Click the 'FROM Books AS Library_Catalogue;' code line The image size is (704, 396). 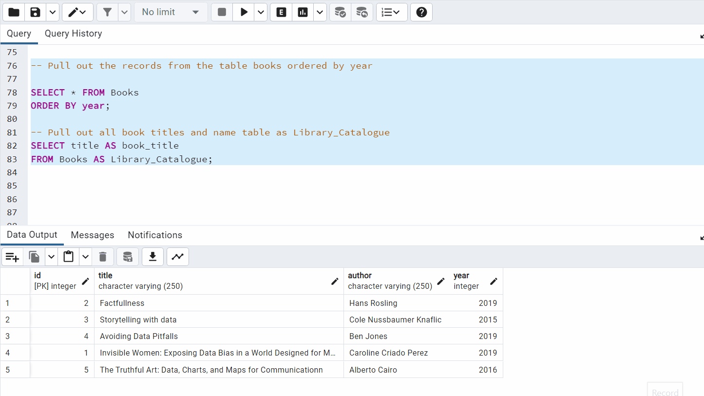click(x=122, y=159)
